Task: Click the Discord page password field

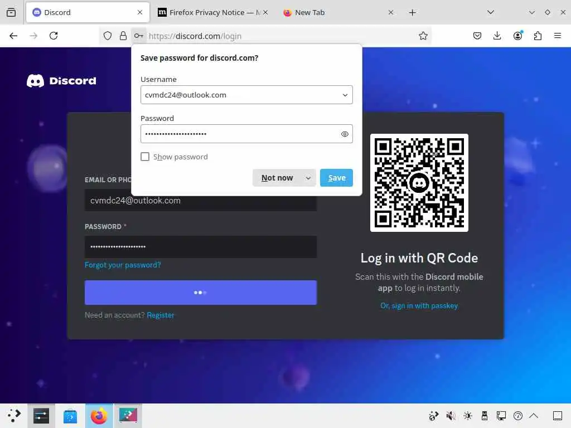Action: [x=201, y=247]
